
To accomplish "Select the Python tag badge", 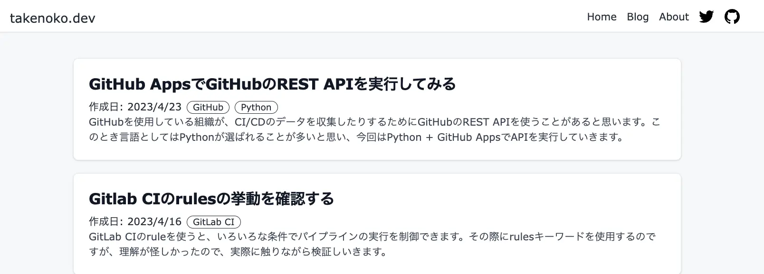I will pos(256,108).
